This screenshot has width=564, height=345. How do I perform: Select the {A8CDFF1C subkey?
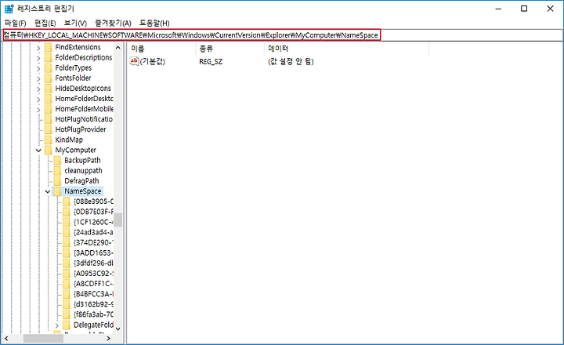(x=93, y=284)
